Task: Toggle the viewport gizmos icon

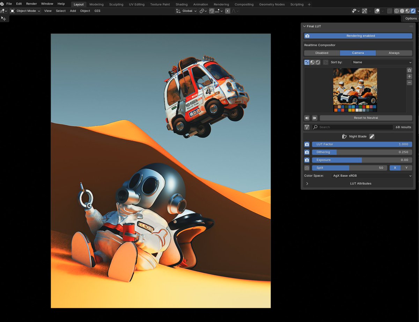Action: 365,11
